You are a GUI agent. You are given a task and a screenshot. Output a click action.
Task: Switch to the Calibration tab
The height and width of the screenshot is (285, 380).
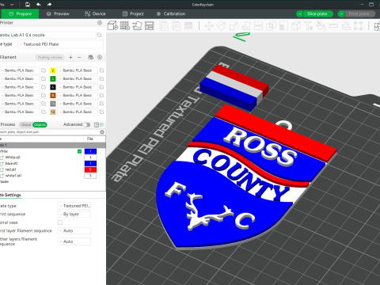tap(171, 13)
